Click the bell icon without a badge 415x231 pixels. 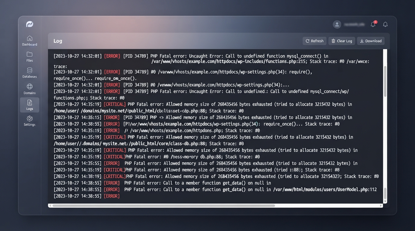pos(385,24)
